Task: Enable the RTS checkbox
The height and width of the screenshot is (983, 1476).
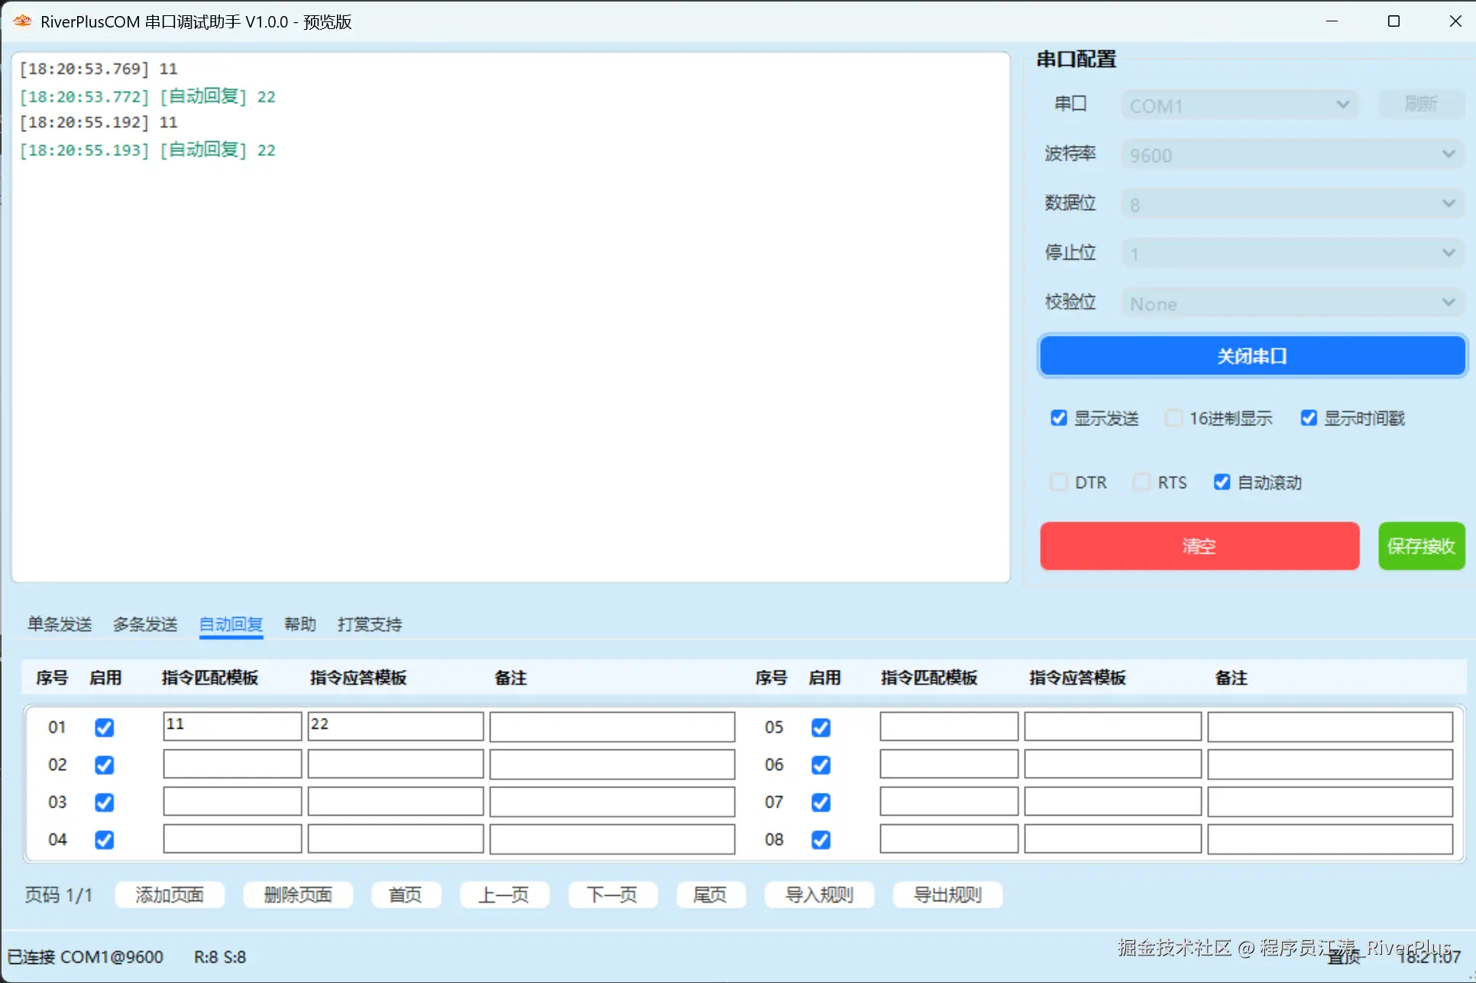Action: pyautogui.click(x=1141, y=482)
